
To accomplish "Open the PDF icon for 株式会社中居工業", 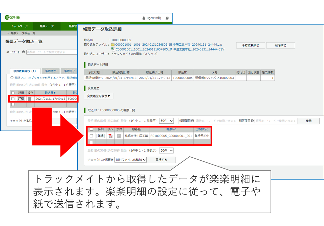I will [111, 136].
